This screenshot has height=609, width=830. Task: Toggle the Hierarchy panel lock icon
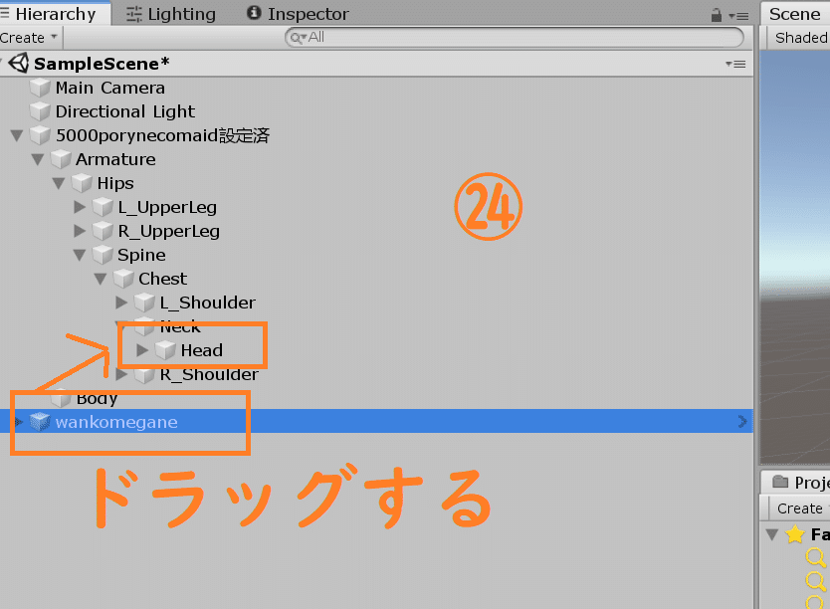[717, 15]
